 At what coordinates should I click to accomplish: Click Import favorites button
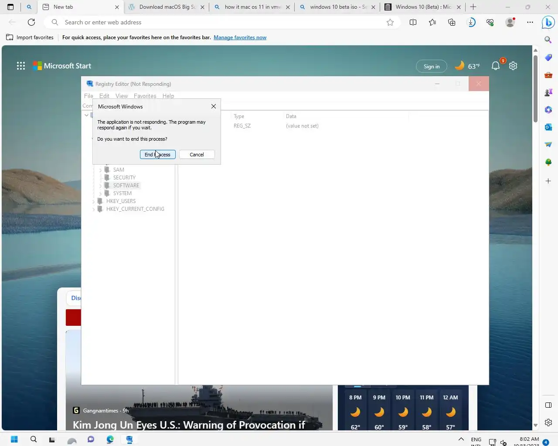click(30, 37)
